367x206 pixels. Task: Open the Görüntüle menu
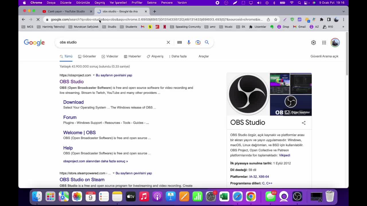tap(83, 3)
